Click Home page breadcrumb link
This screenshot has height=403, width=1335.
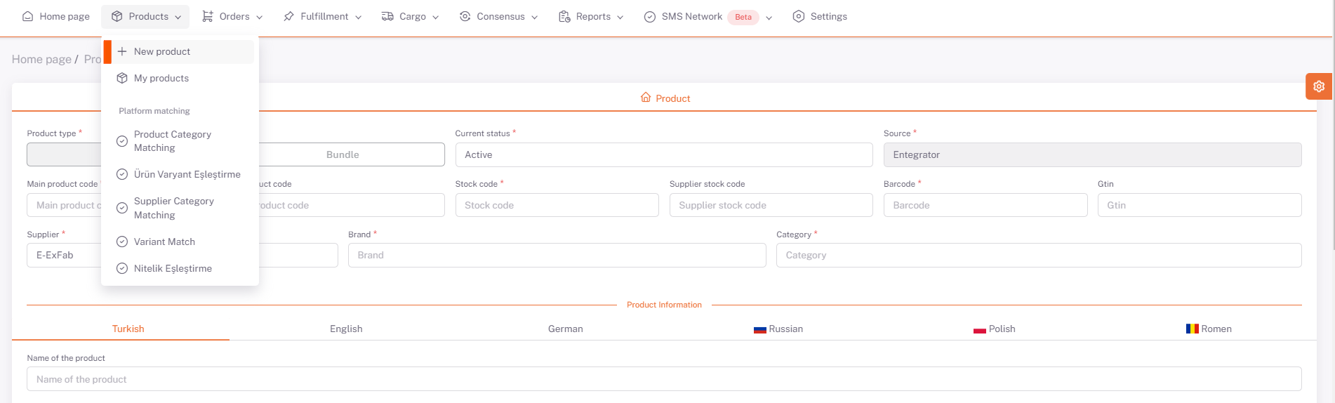pos(41,59)
